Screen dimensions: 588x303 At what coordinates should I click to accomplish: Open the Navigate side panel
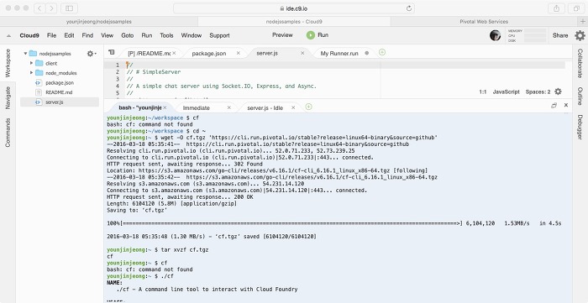point(8,98)
